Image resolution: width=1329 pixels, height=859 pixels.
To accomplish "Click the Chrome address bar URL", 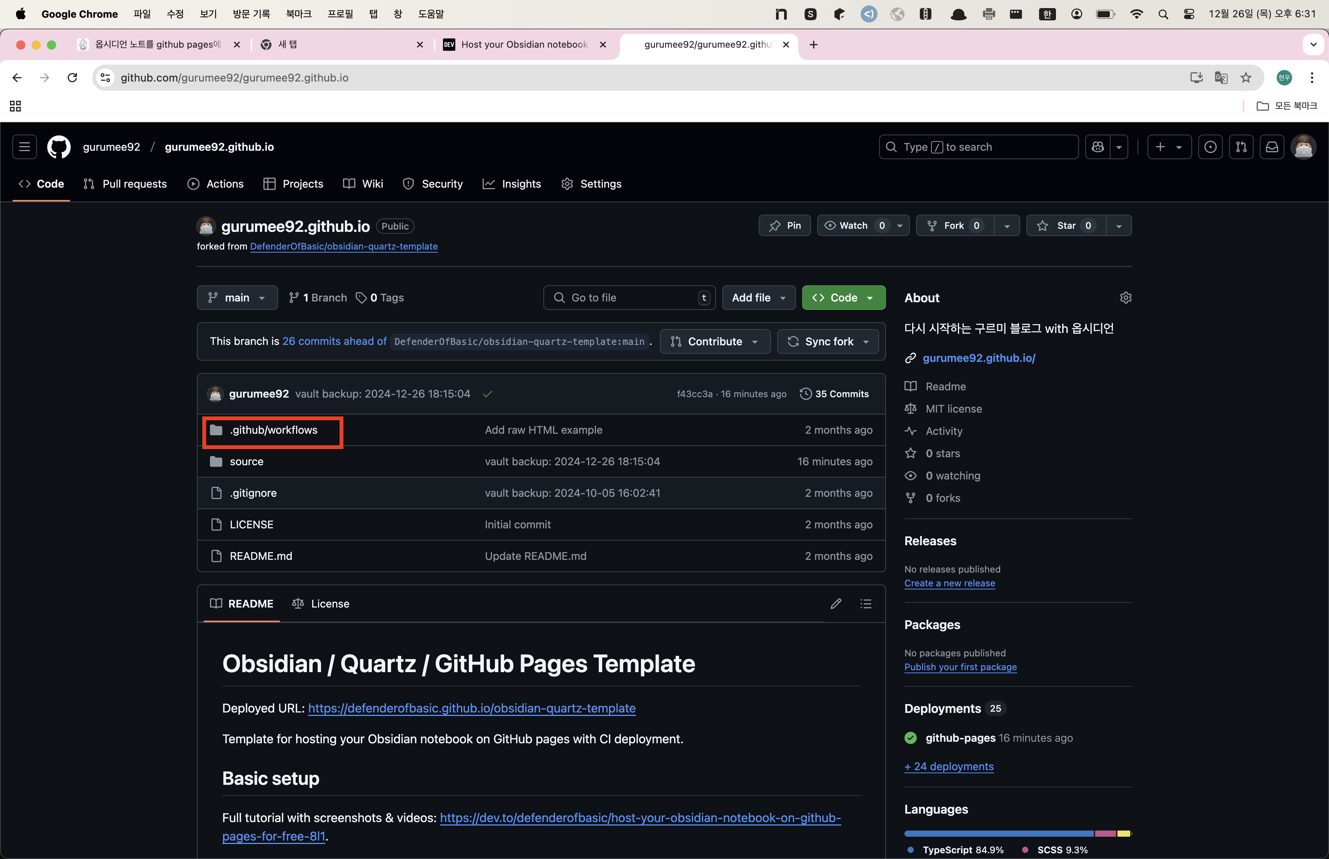I will 234,78.
